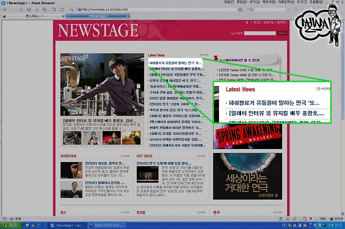Open dropdown arrow next to Back button

(x=8, y=10)
